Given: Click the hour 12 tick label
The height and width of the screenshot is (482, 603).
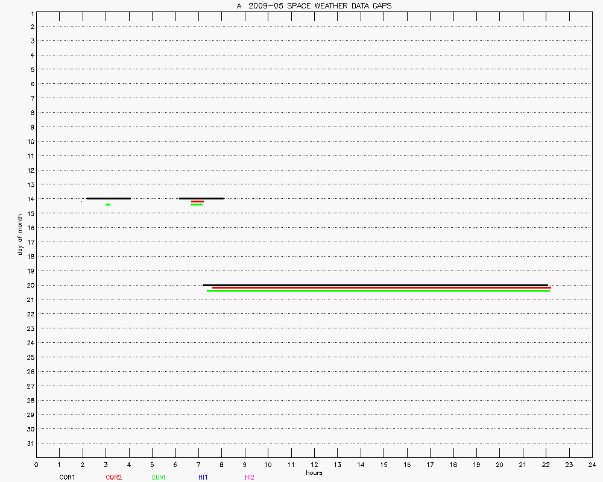Looking at the screenshot, I should tap(314, 464).
